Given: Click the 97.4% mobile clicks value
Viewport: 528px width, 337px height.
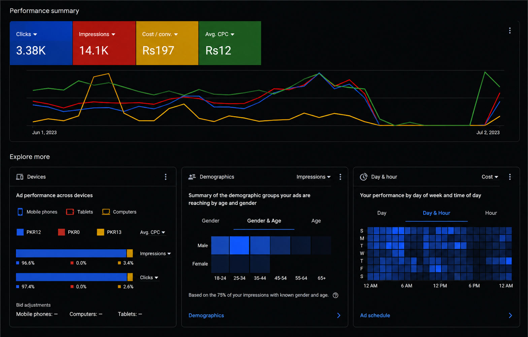Looking at the screenshot, I should click(x=28, y=287).
